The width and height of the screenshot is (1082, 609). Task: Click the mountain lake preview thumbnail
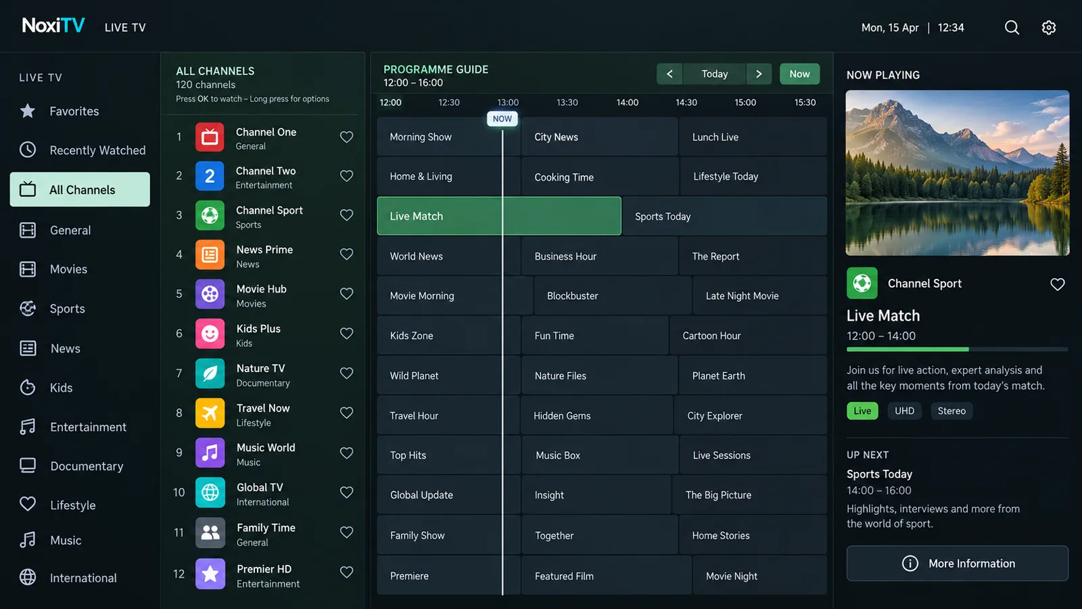click(958, 173)
